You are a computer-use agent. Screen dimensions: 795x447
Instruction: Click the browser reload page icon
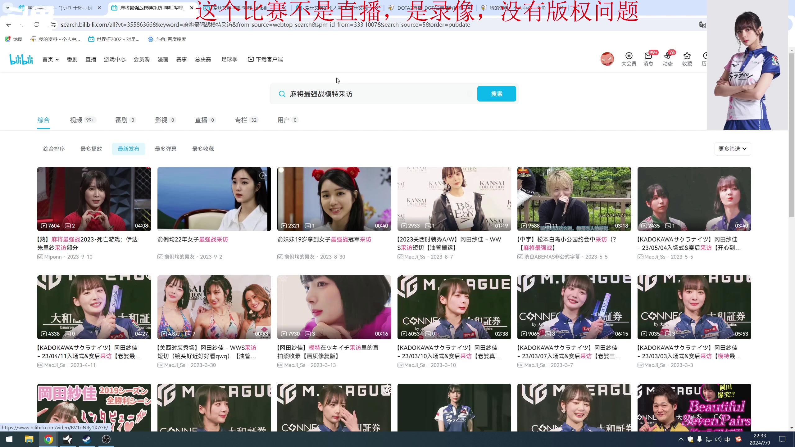click(37, 25)
